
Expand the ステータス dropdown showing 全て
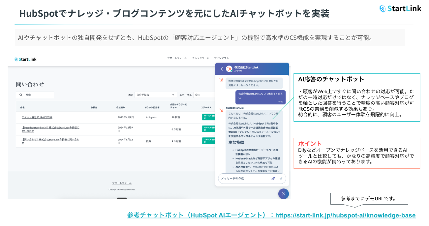[x=204, y=95]
